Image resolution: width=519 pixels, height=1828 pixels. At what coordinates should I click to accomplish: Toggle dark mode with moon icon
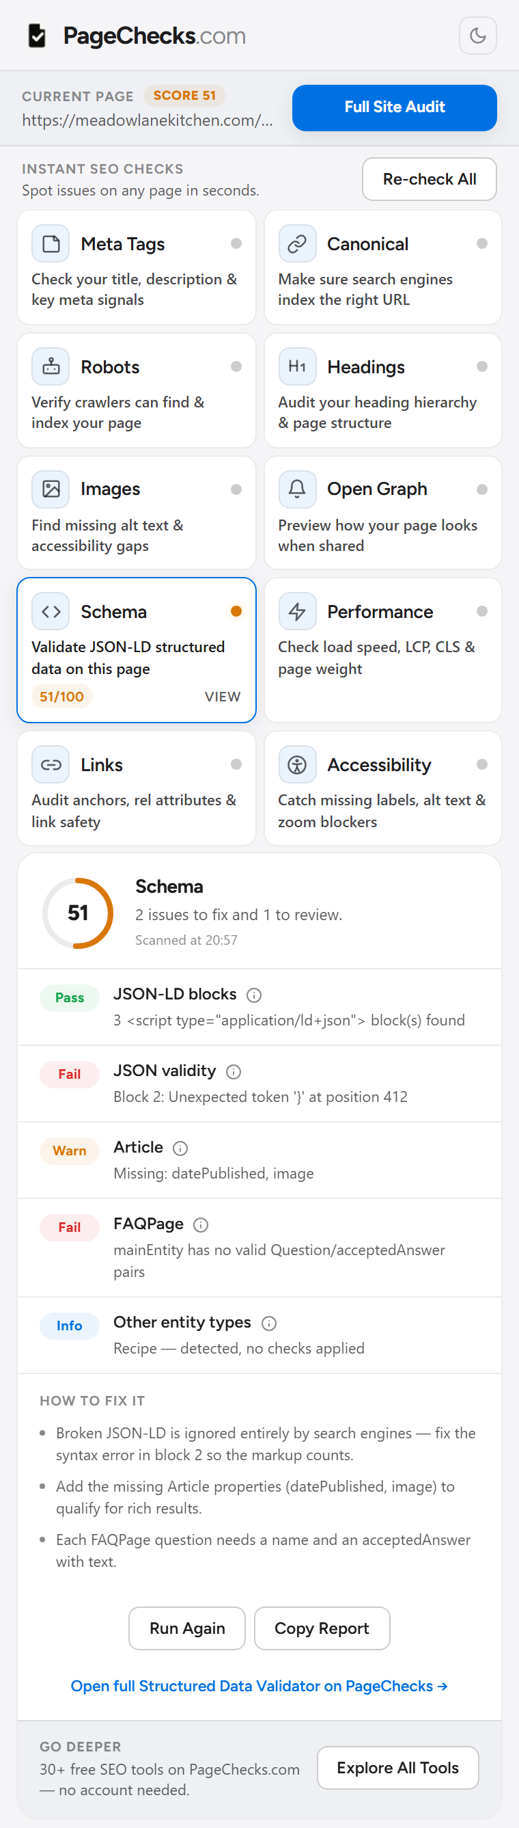click(477, 36)
